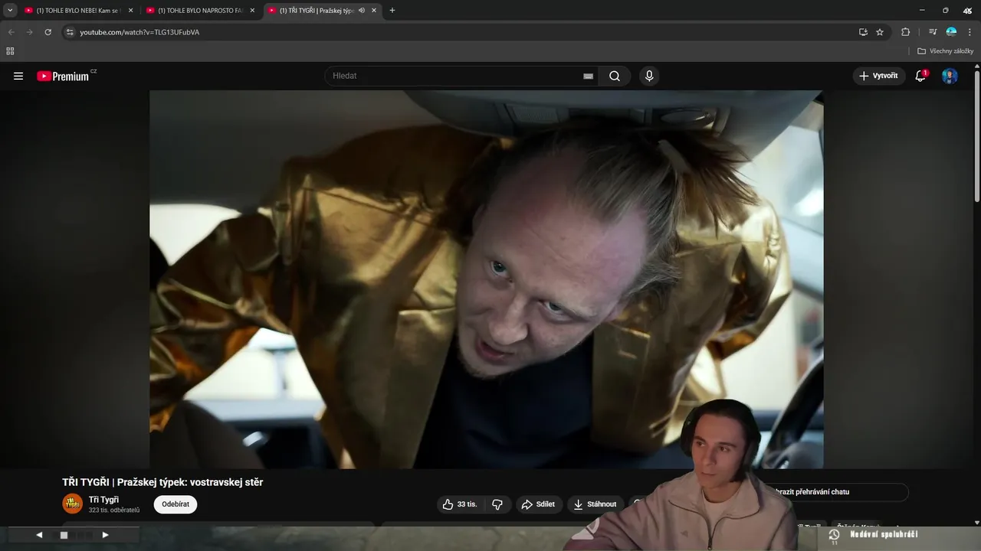Bookmark this page with the star icon
This screenshot has height=551, width=981.
pos(880,32)
